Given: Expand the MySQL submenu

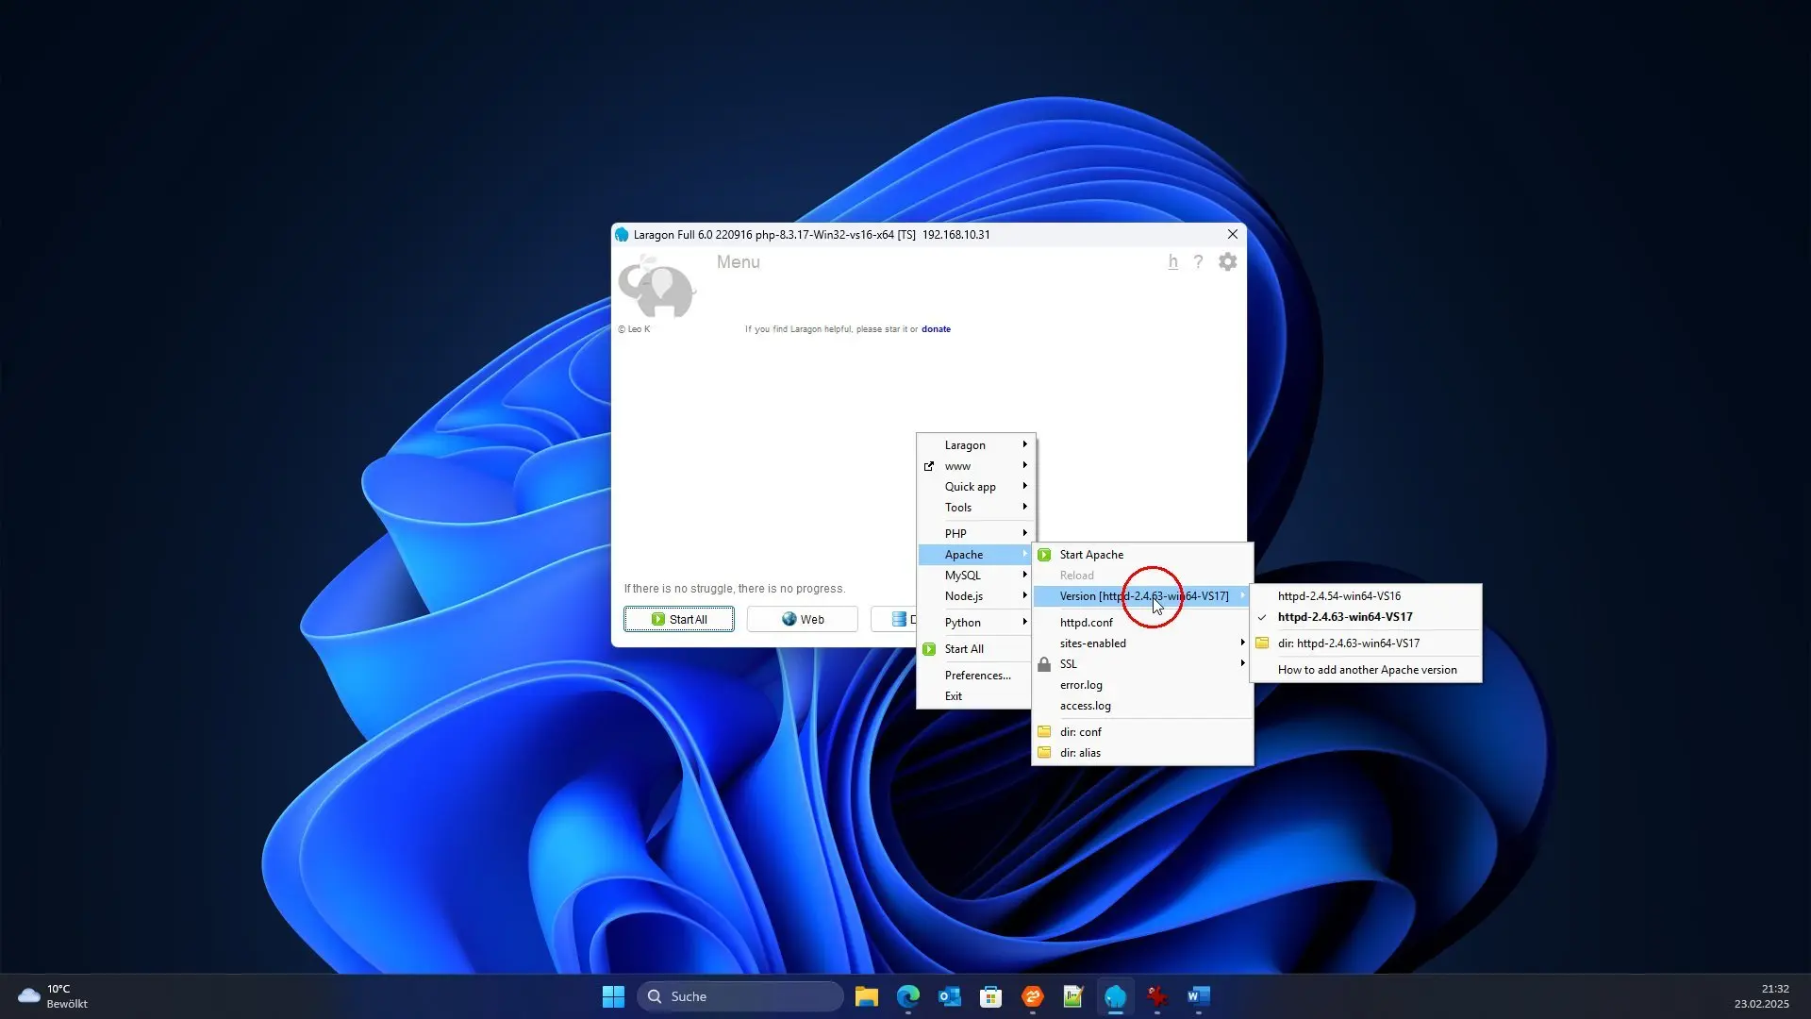Looking at the screenshot, I should [x=976, y=576].
